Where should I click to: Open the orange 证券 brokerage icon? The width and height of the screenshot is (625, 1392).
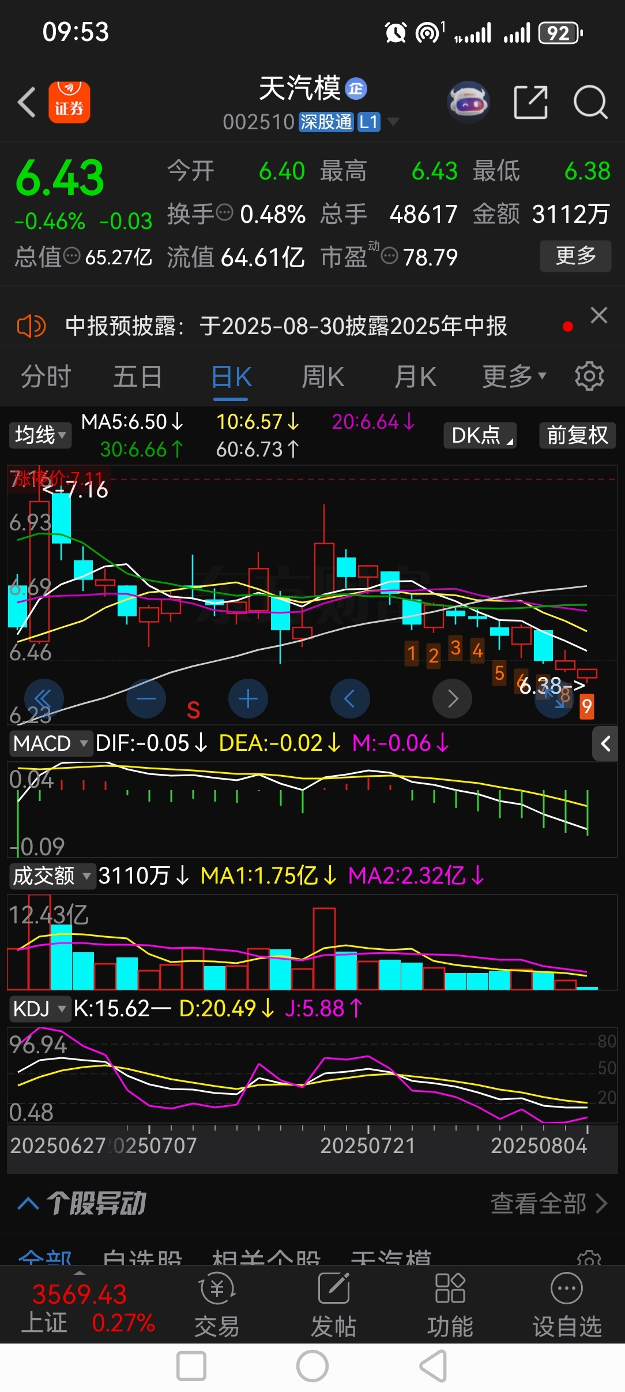coord(69,102)
